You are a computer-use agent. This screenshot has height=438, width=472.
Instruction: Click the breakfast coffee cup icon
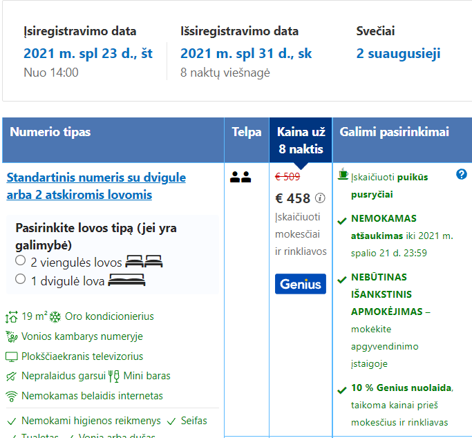343,174
